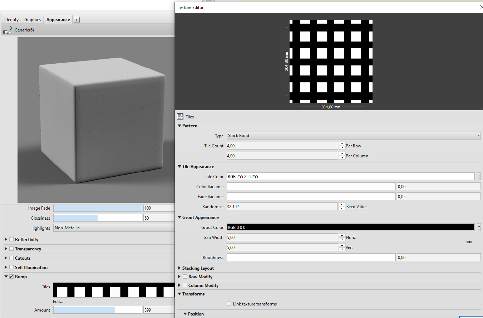Decrease Vert gap width with stepper
This screenshot has width=483, height=318.
click(341, 249)
